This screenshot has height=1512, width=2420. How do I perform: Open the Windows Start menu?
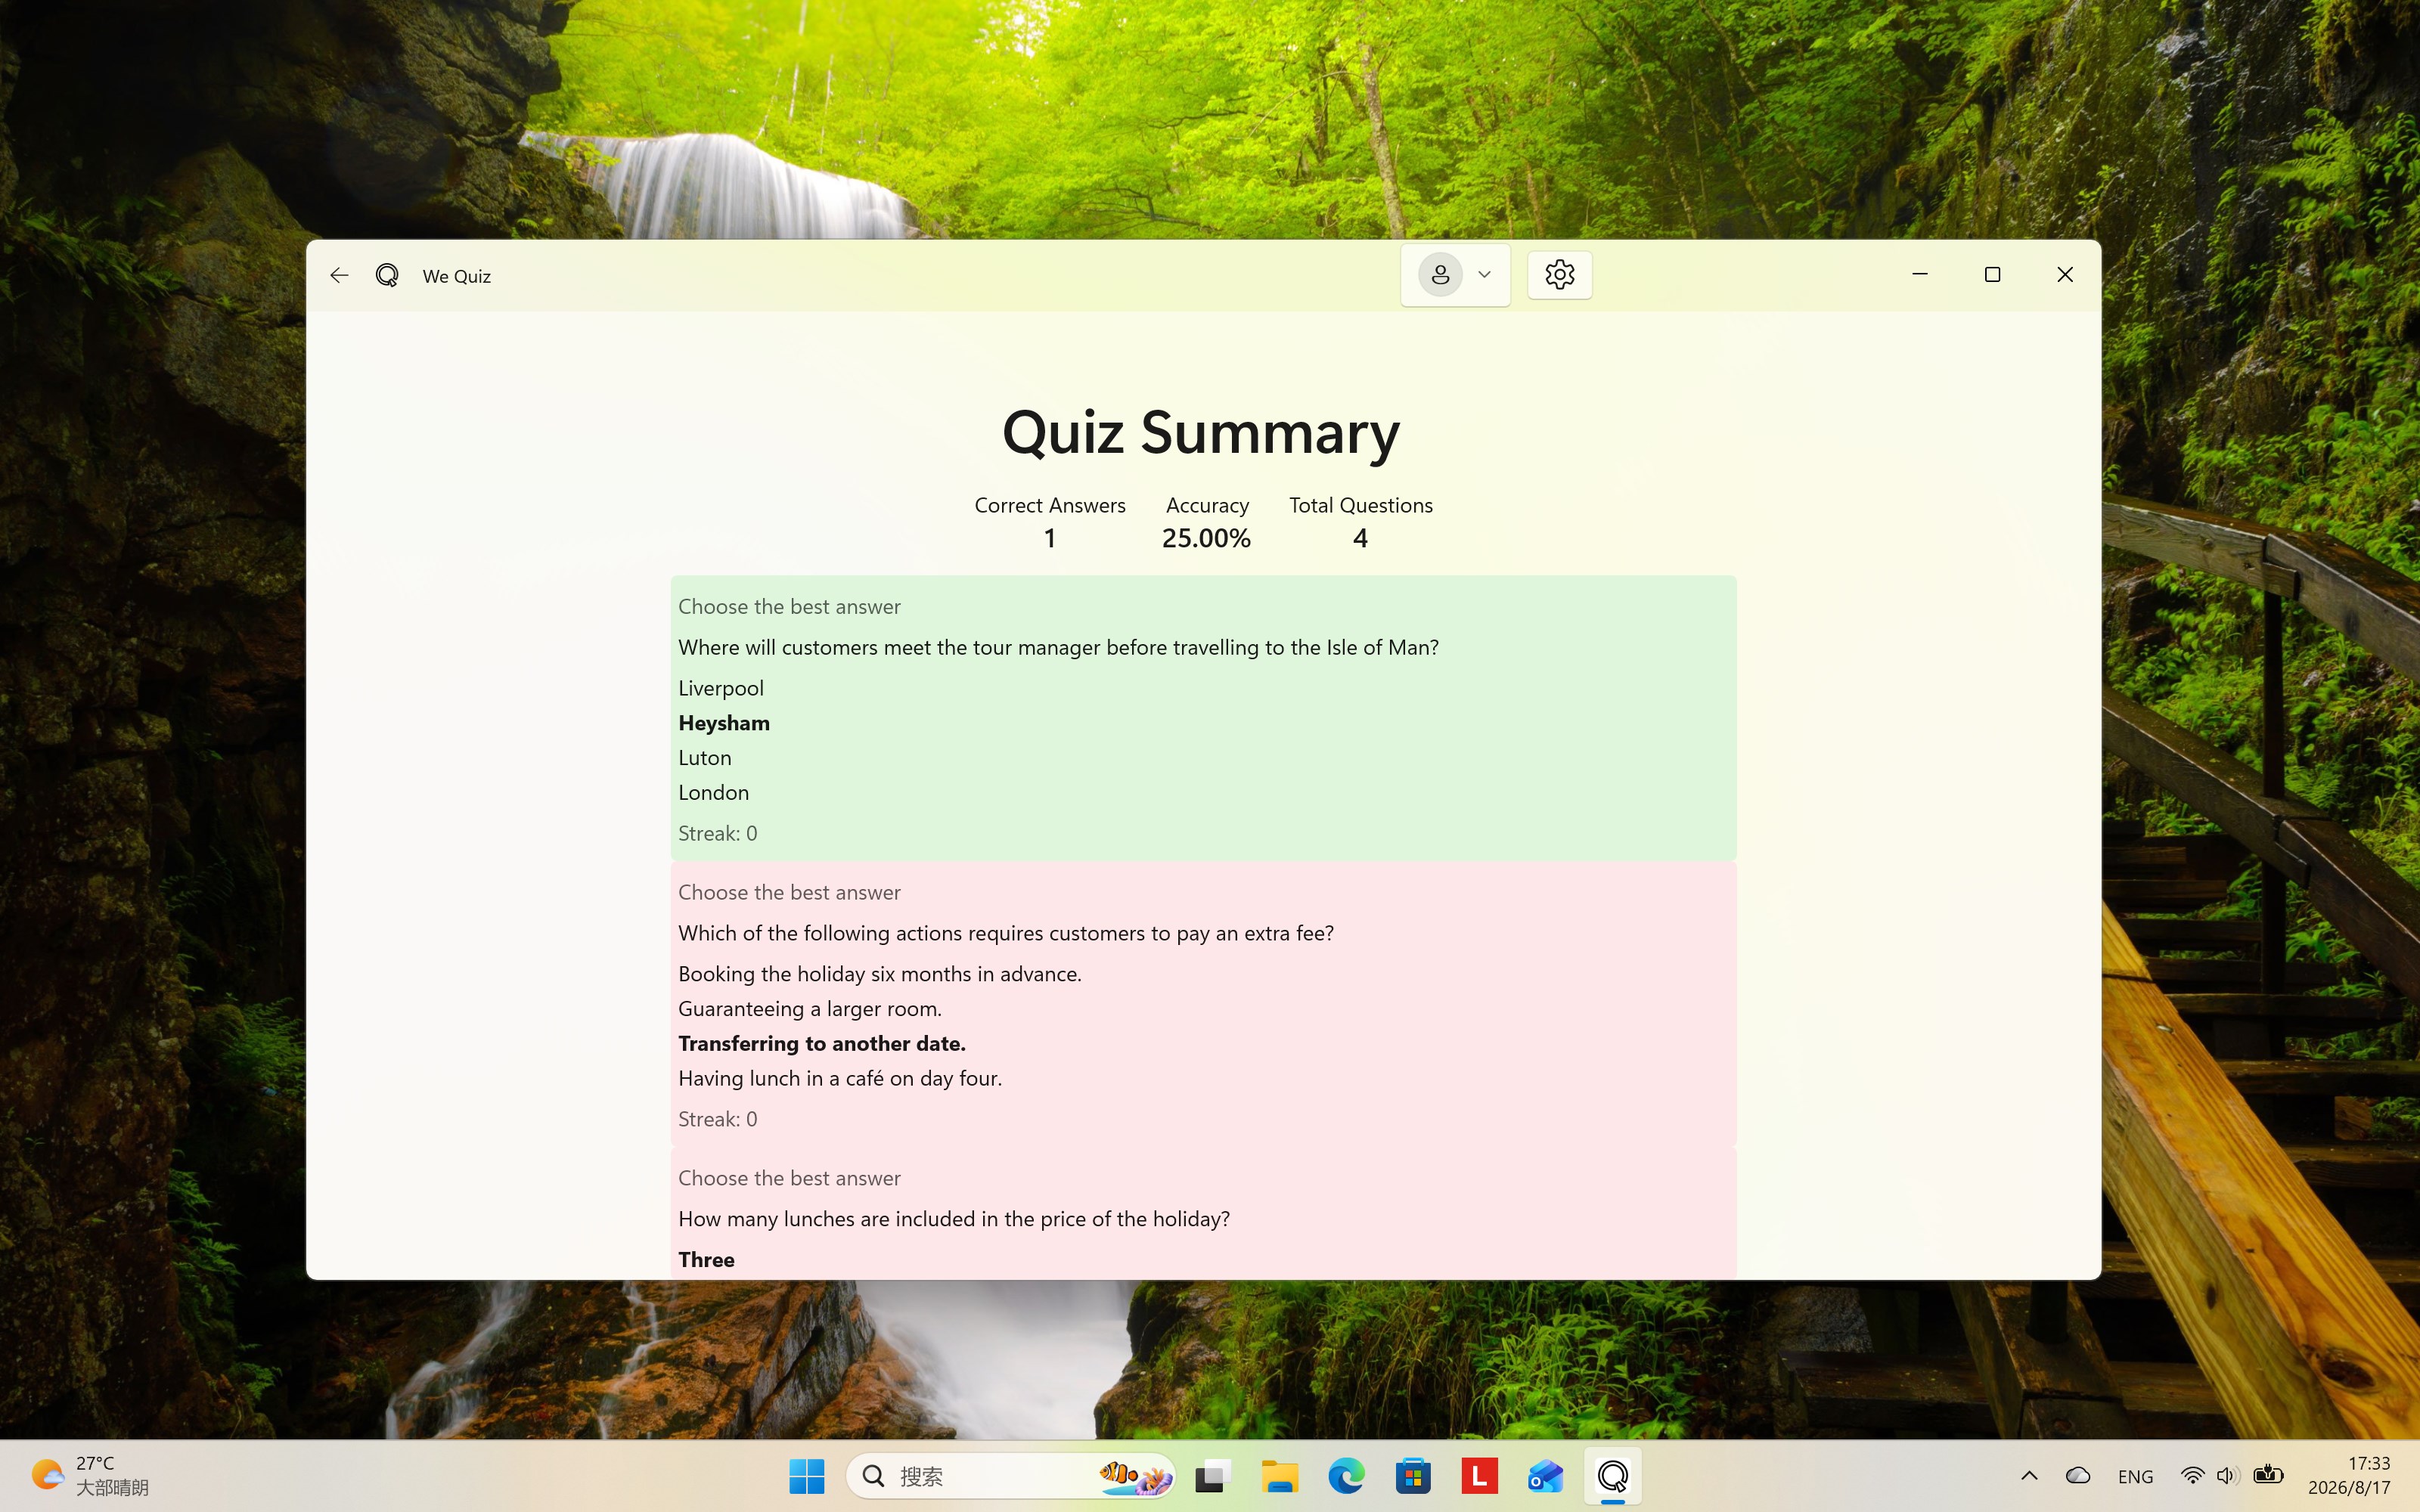[x=806, y=1476]
